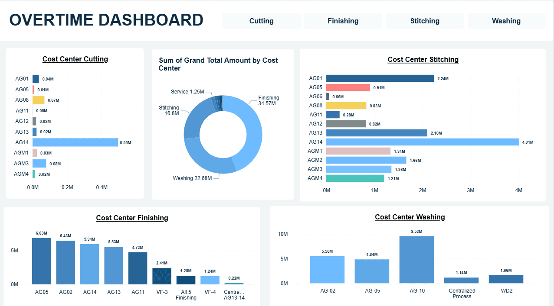Click the Cost Center Washing title

tap(410, 217)
